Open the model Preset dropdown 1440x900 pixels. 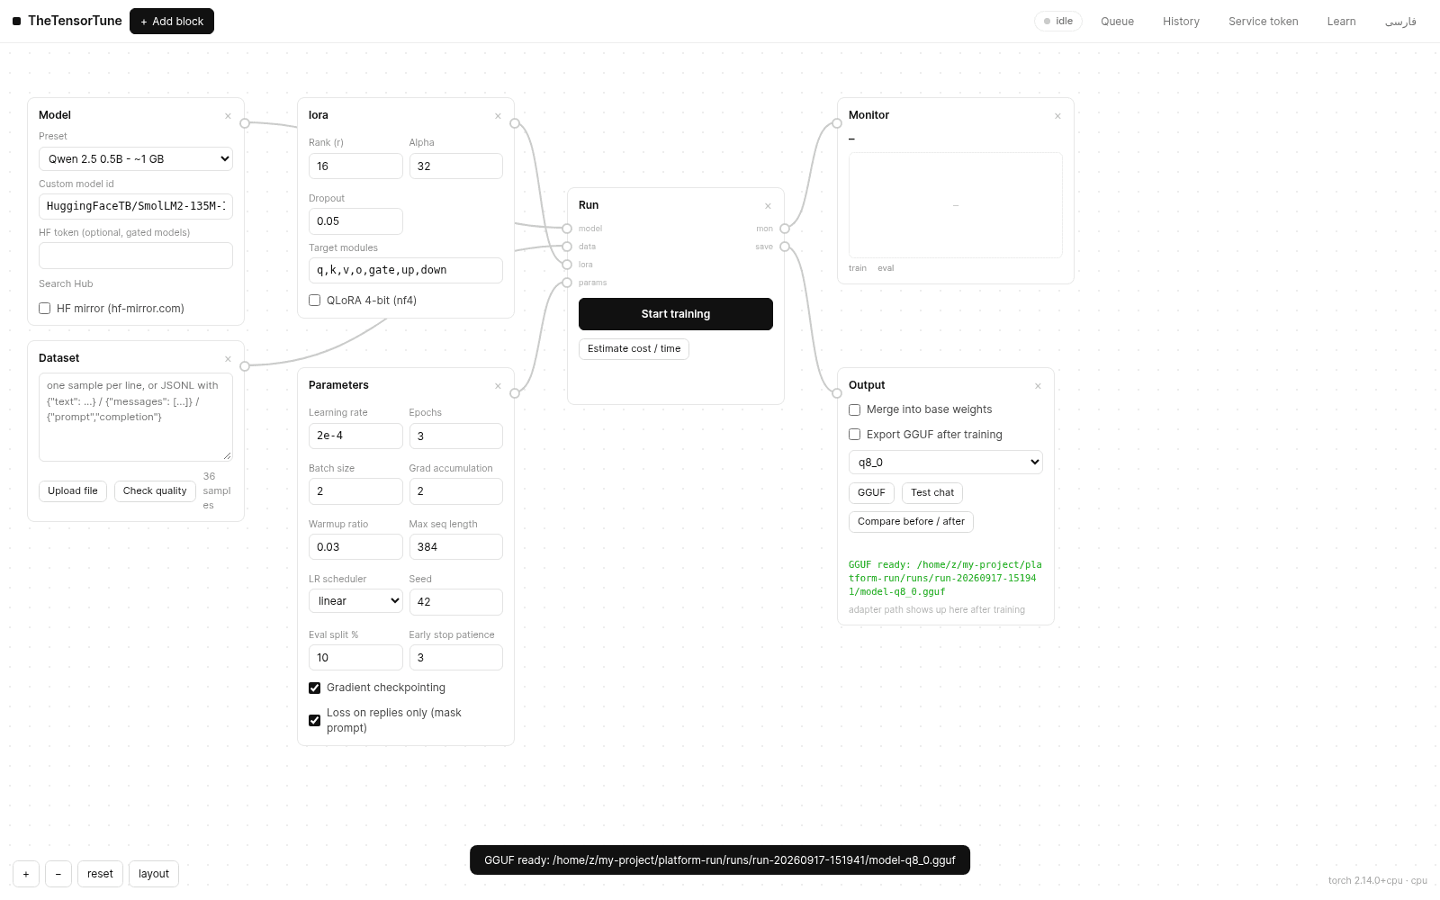pyautogui.click(x=136, y=159)
